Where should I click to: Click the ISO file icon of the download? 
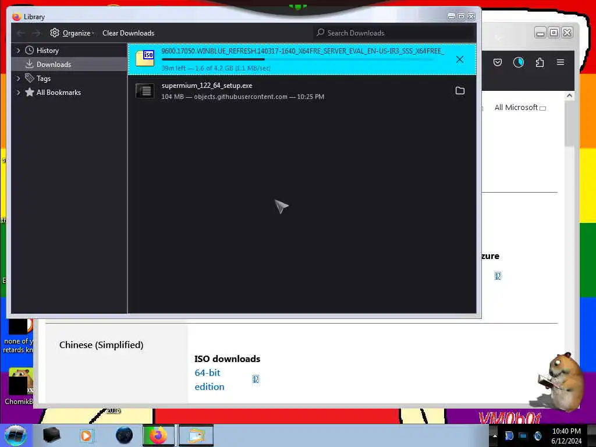coord(145,59)
